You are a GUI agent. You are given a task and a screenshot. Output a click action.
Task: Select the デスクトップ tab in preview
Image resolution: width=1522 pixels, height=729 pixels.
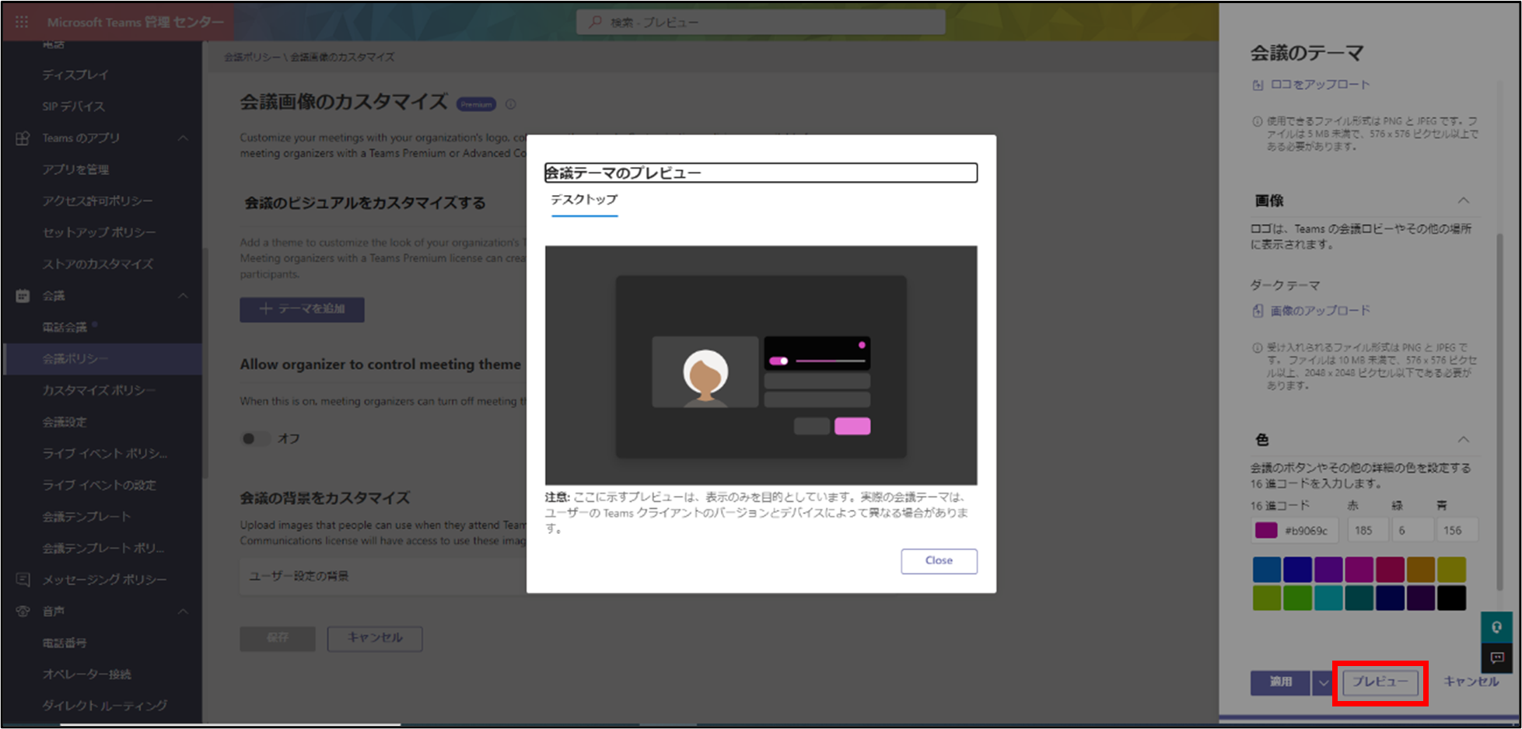584,200
